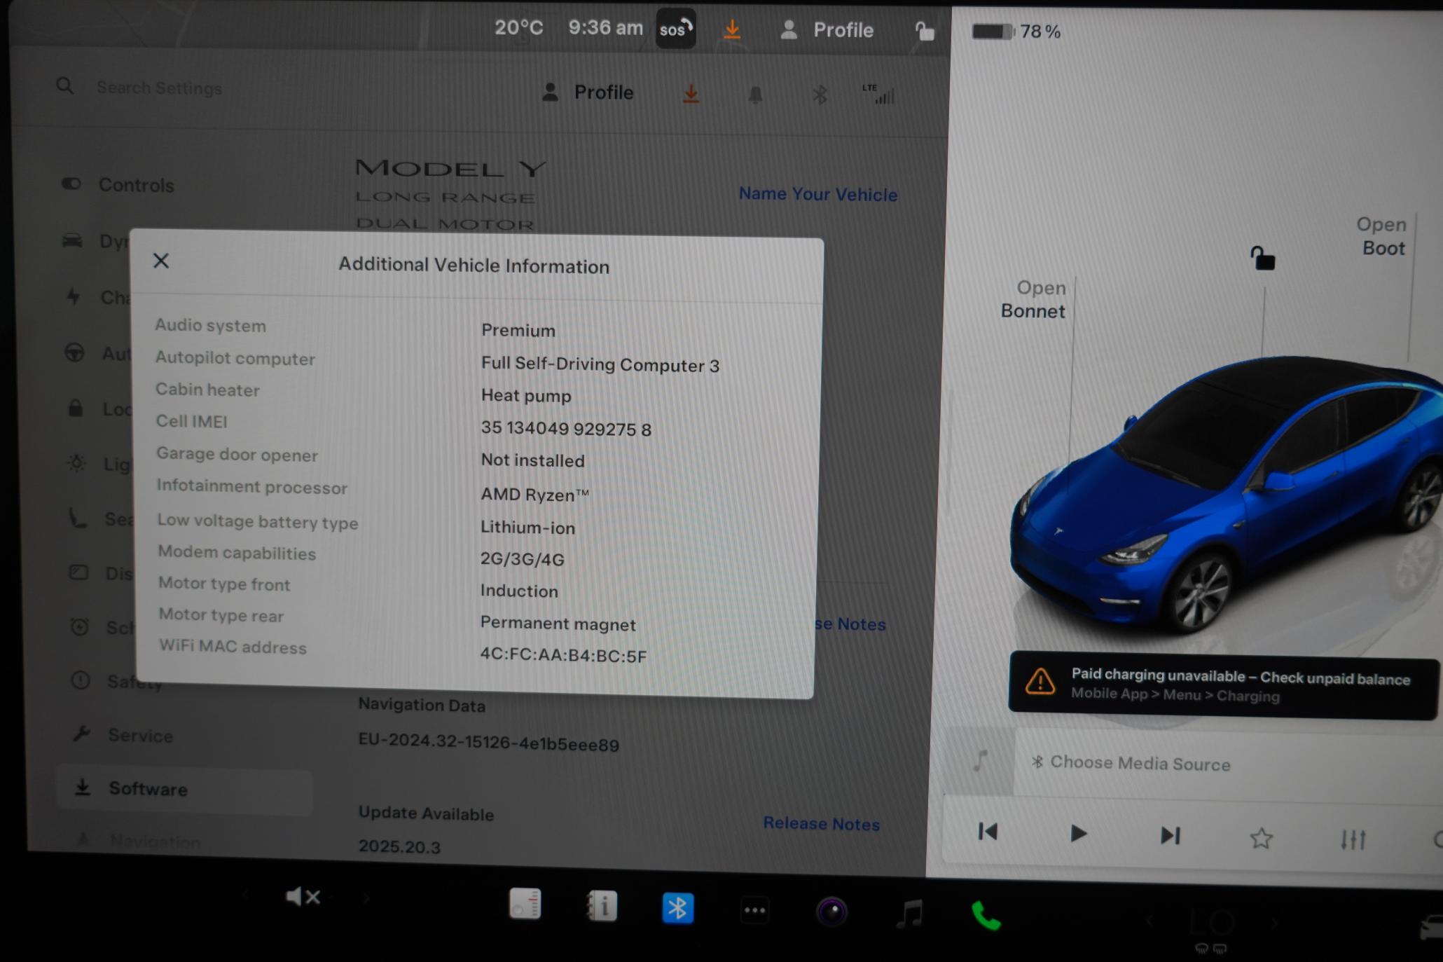Viewport: 1443px width, 962px height.
Task: Open the manual info app icon in bottom bar
Action: click(602, 906)
